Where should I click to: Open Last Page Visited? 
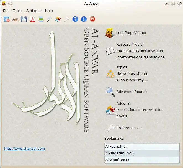tap(131, 33)
